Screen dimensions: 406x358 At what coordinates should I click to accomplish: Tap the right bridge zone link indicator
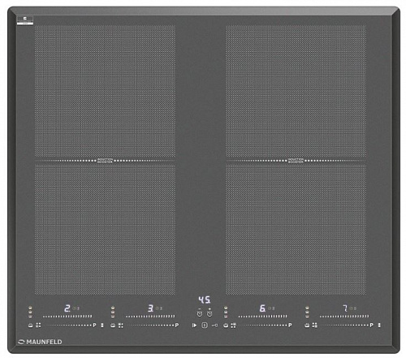point(296,161)
